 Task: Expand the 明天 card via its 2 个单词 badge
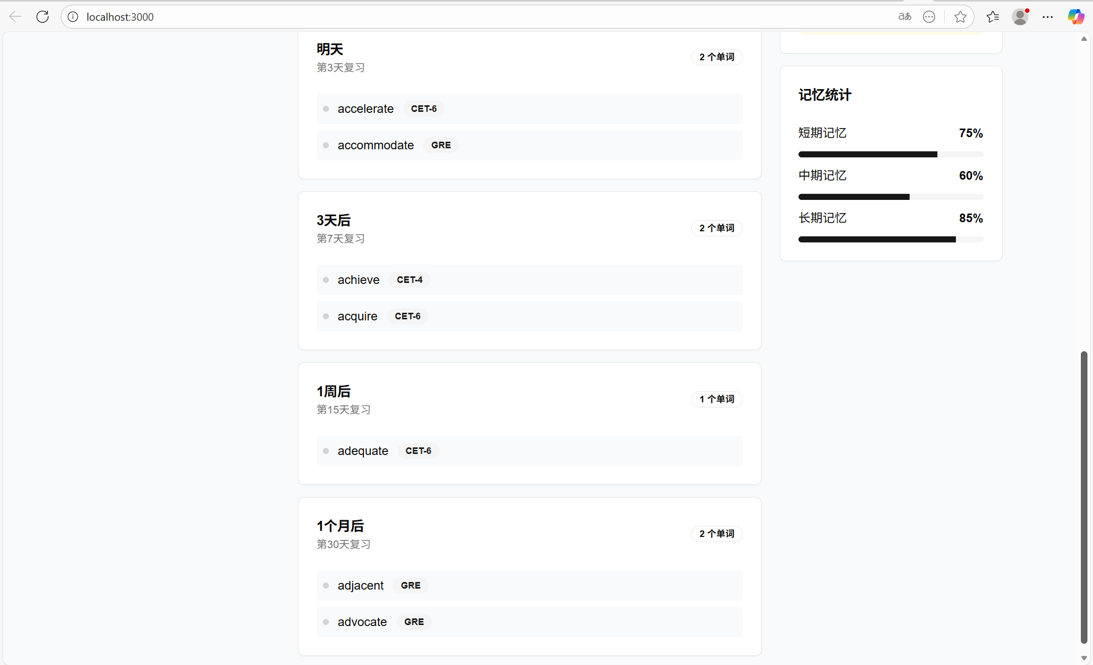coord(717,57)
